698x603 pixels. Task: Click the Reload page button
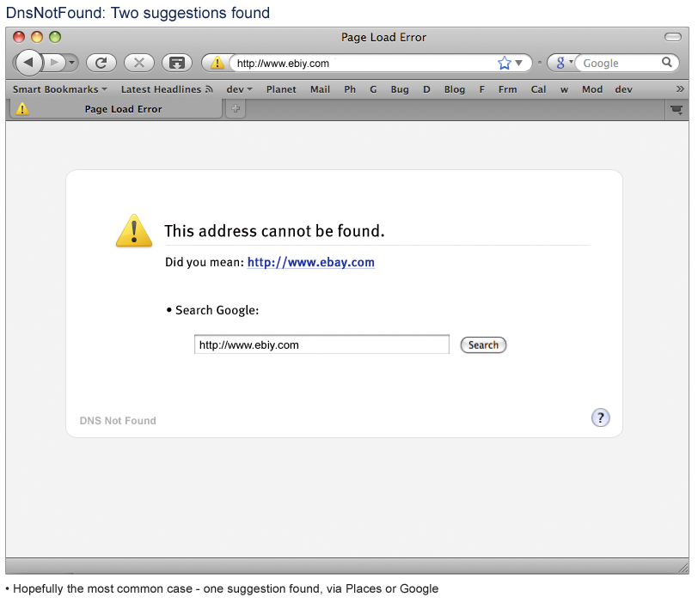[101, 63]
